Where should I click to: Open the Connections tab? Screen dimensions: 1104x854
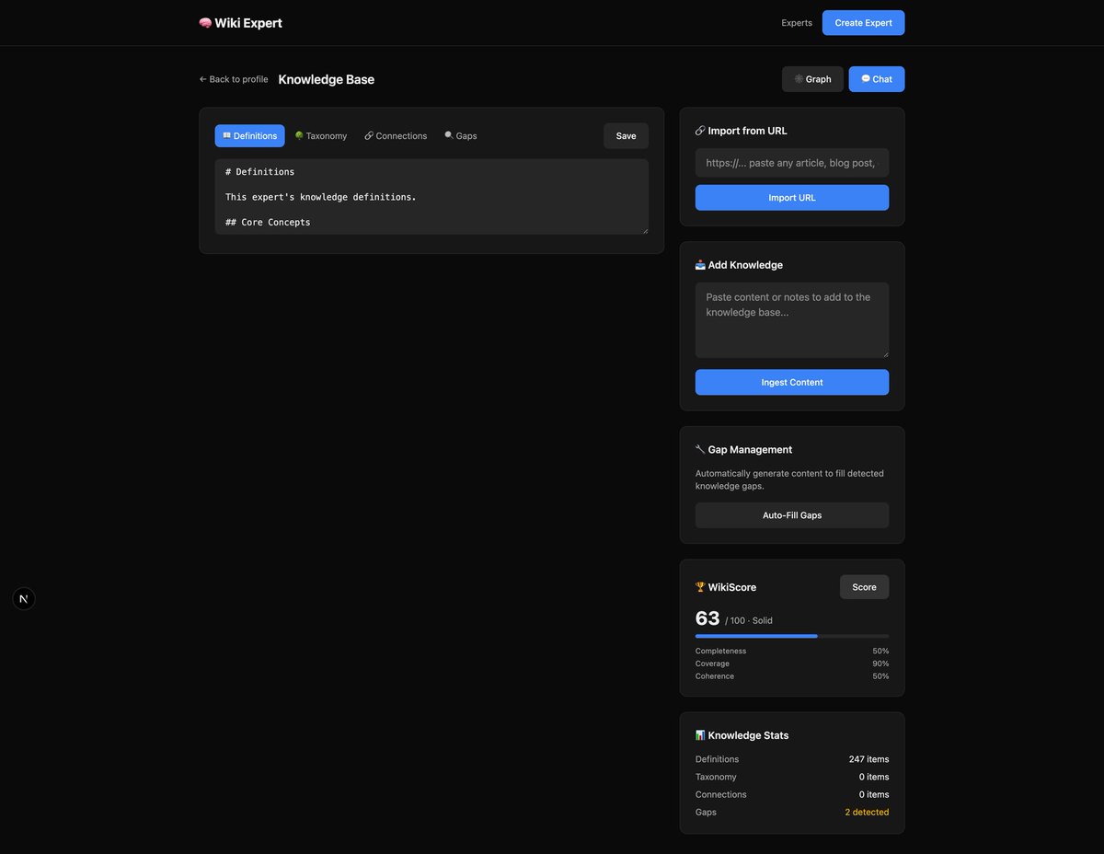pos(396,136)
